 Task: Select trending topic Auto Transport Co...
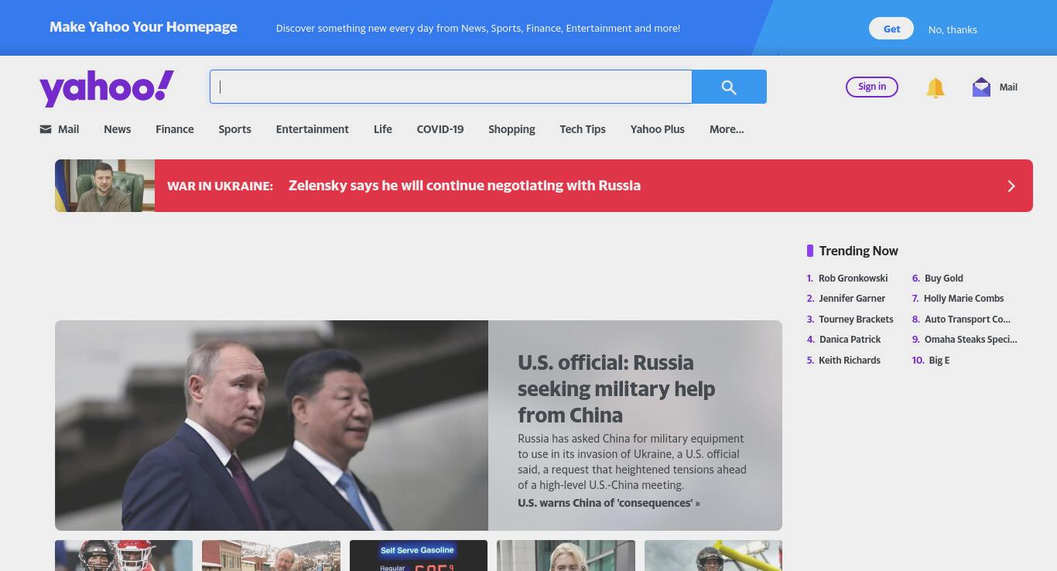click(967, 319)
